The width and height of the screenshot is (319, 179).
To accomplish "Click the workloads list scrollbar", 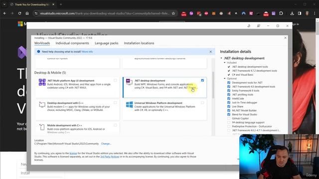I will 213,85.
